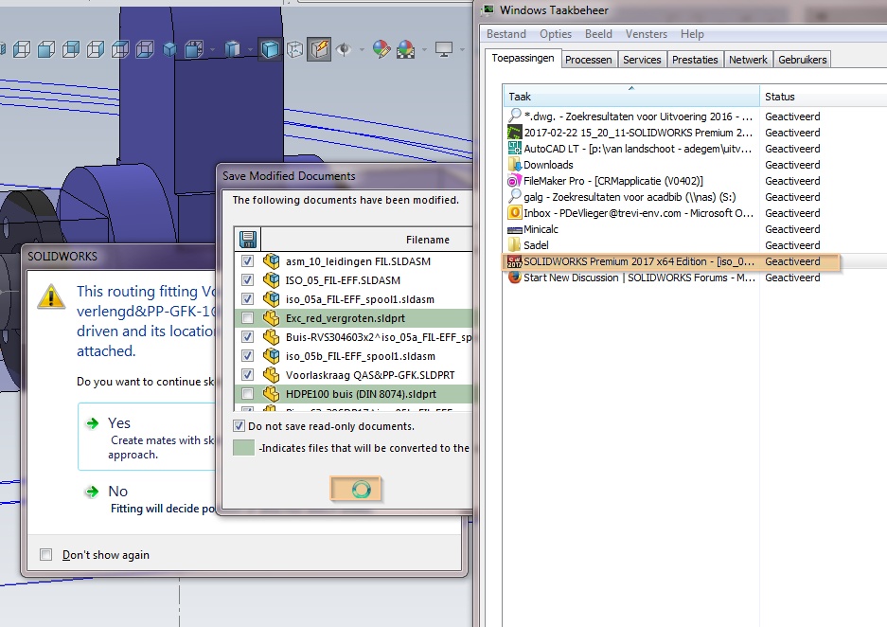Click the green converted-files legend swatch

coord(244,448)
